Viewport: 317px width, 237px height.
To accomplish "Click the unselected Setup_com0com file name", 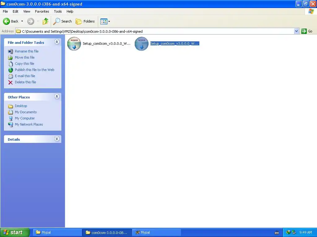I will [x=106, y=44].
